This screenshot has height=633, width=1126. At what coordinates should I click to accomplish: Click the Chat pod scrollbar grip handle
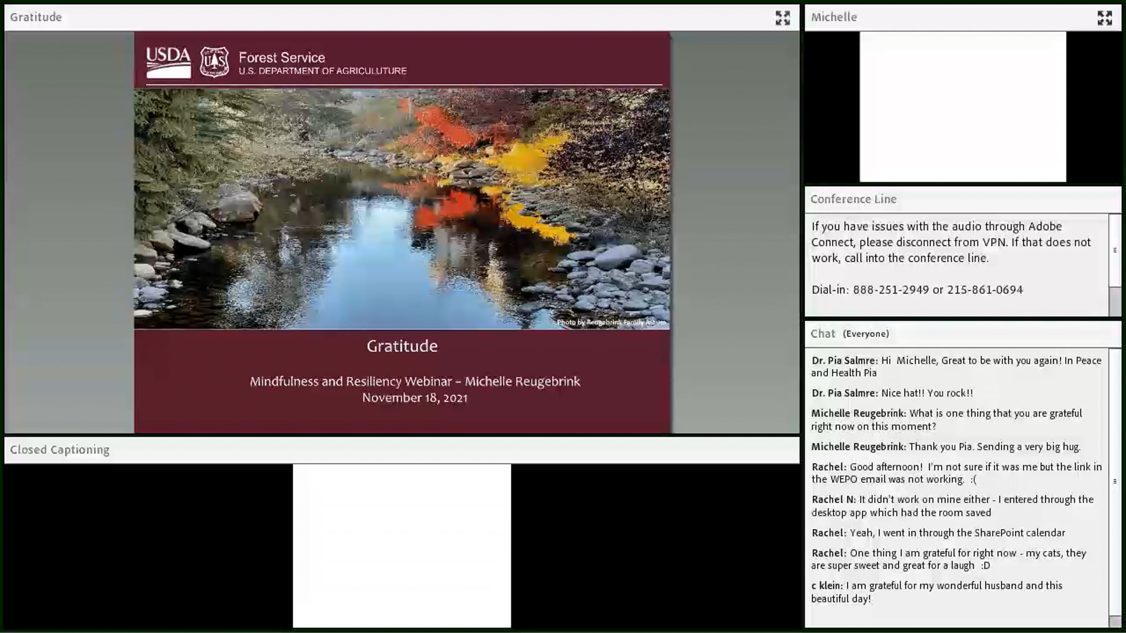click(1115, 481)
